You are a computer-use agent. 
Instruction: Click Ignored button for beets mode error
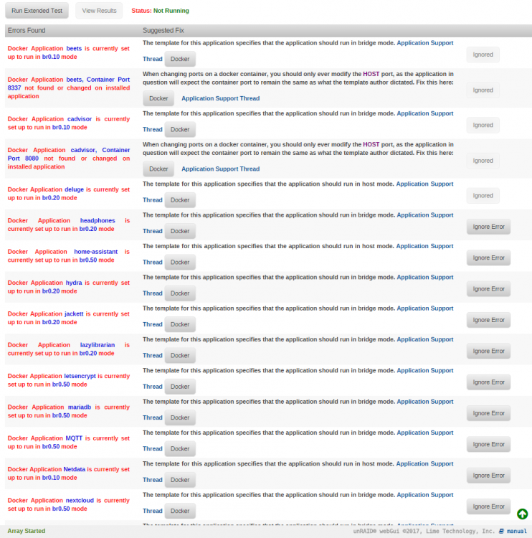pos(483,55)
